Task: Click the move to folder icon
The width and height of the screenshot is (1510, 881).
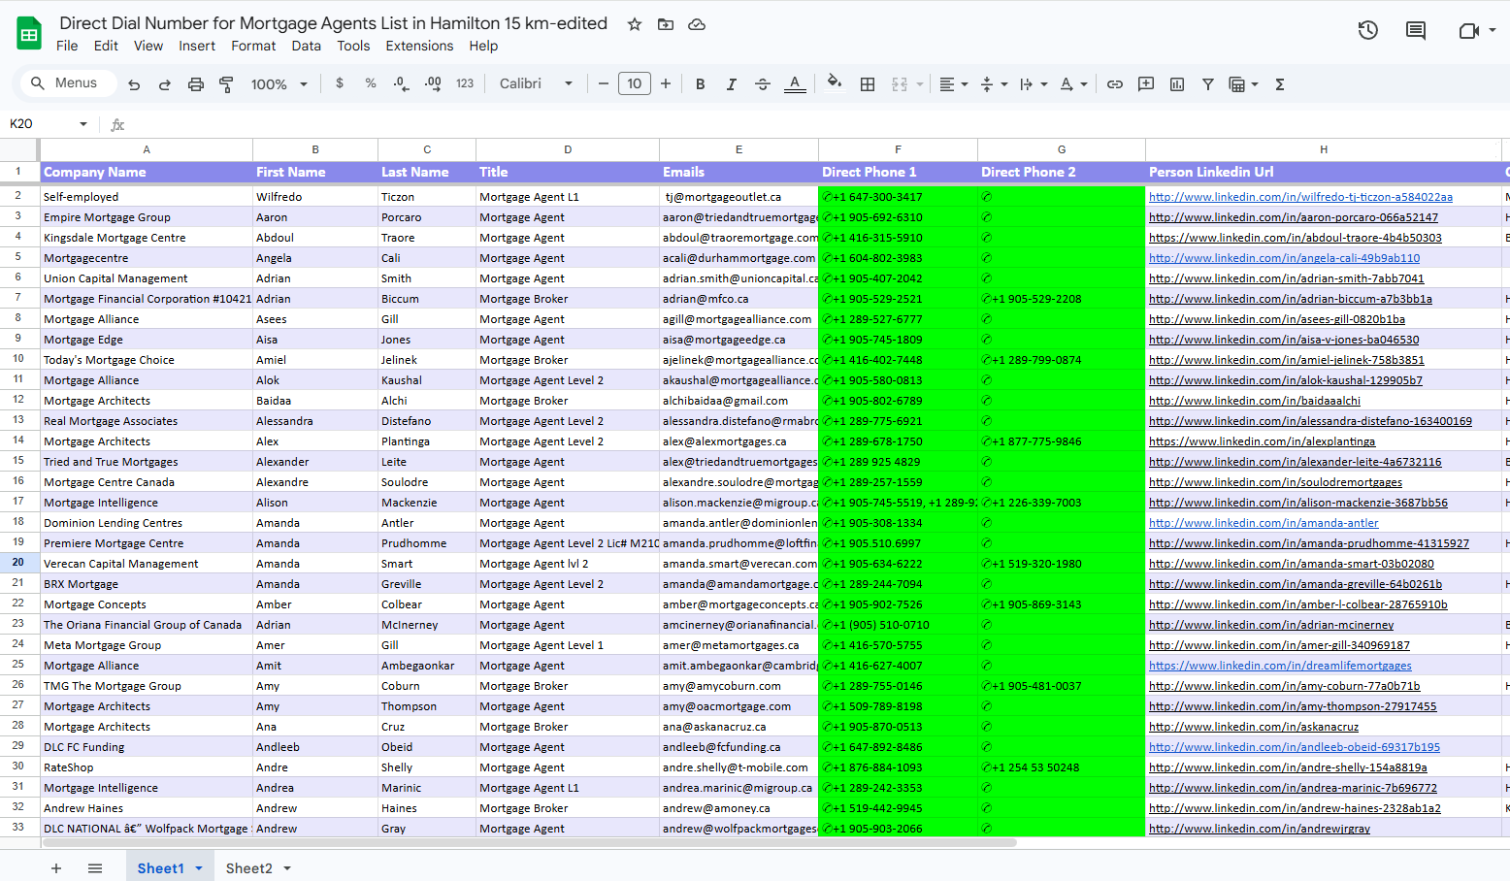Action: coord(666,24)
